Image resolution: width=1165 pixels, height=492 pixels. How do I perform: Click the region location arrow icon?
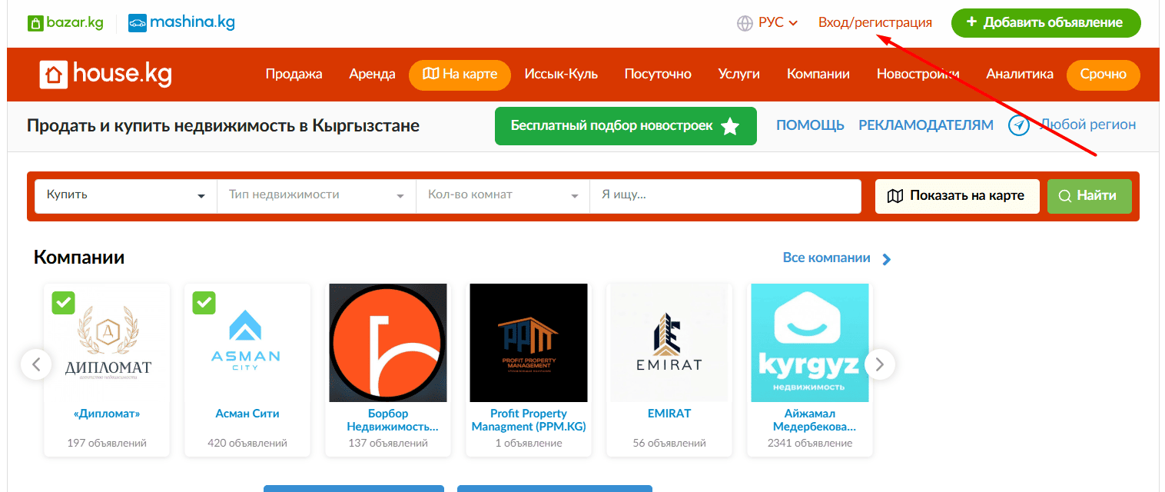tap(1019, 125)
